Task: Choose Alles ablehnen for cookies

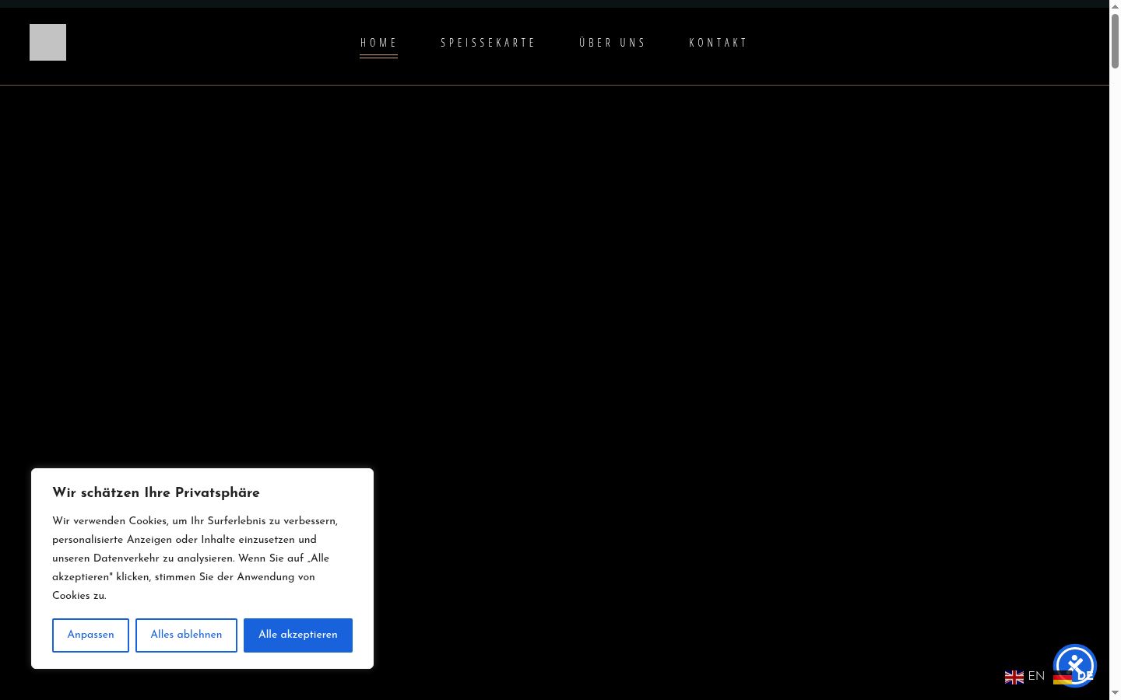Action: [x=186, y=635]
